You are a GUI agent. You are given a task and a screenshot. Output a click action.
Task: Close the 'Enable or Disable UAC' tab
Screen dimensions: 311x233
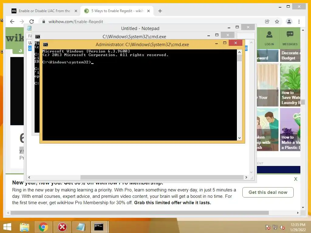click(x=76, y=11)
